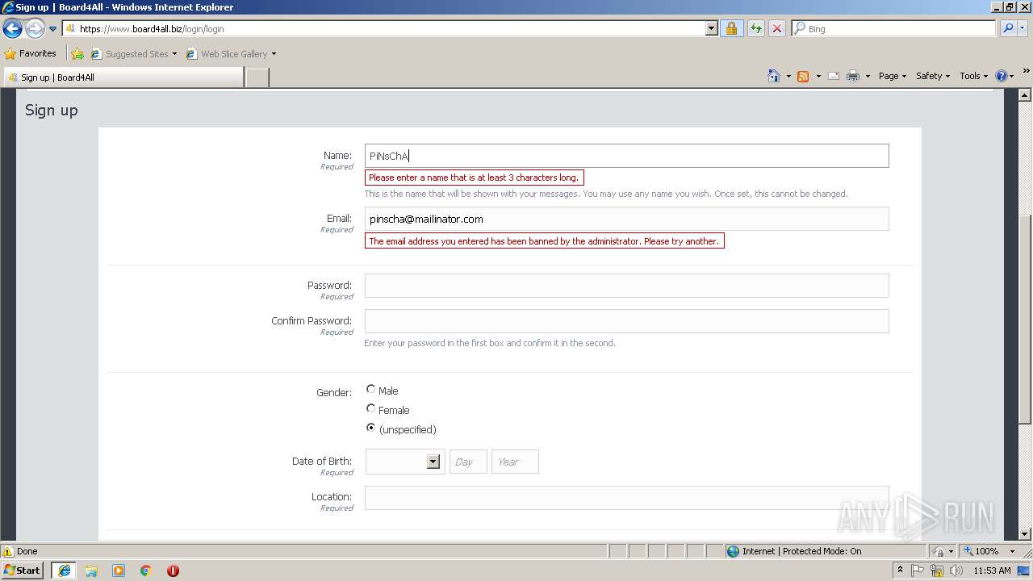Open Windows Explorer folder taskbar icon
This screenshot has width=1033, height=581.
point(91,571)
